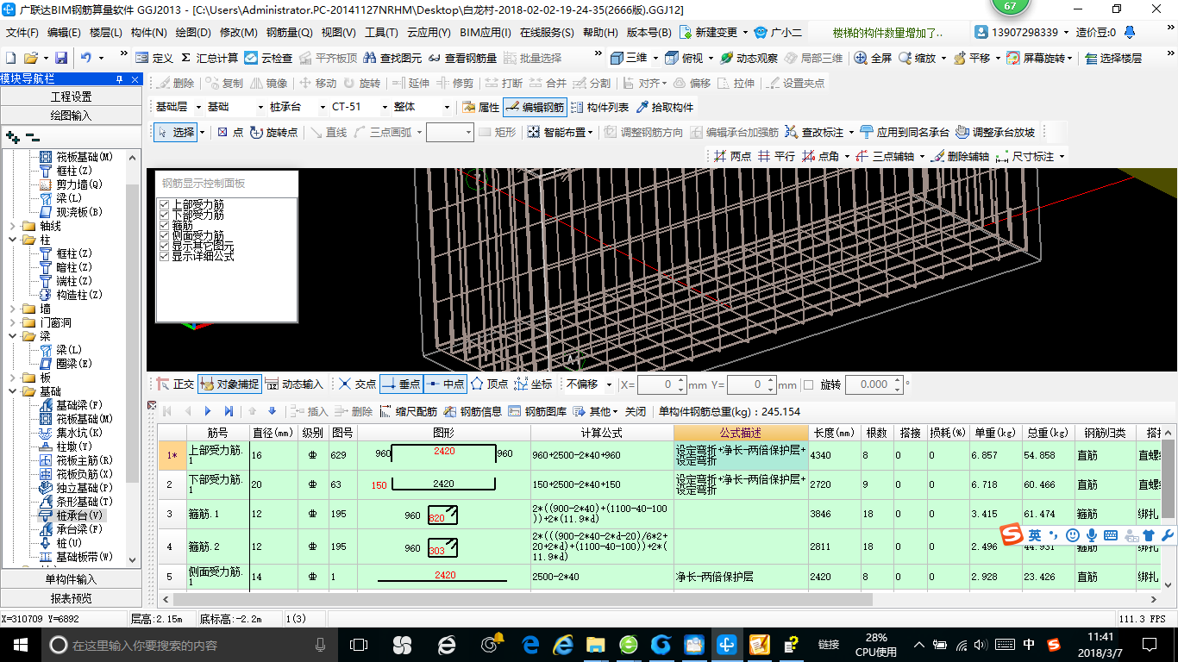The width and height of the screenshot is (1178, 662).
Task: Open the 在线服务(S) menu
Action: [547, 33]
